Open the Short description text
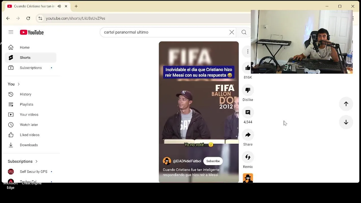Viewport: 361px width, 203px height. click(191, 172)
